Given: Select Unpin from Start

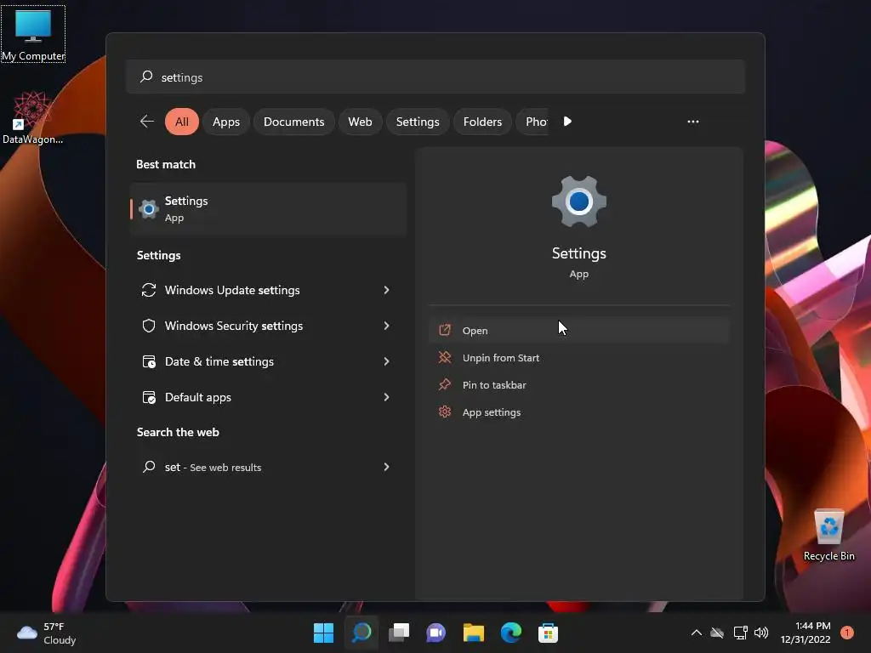Looking at the screenshot, I should pyautogui.click(x=578, y=358).
